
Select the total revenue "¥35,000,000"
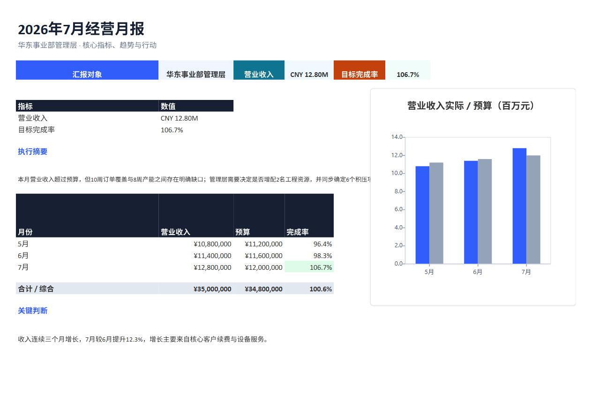tap(196, 289)
